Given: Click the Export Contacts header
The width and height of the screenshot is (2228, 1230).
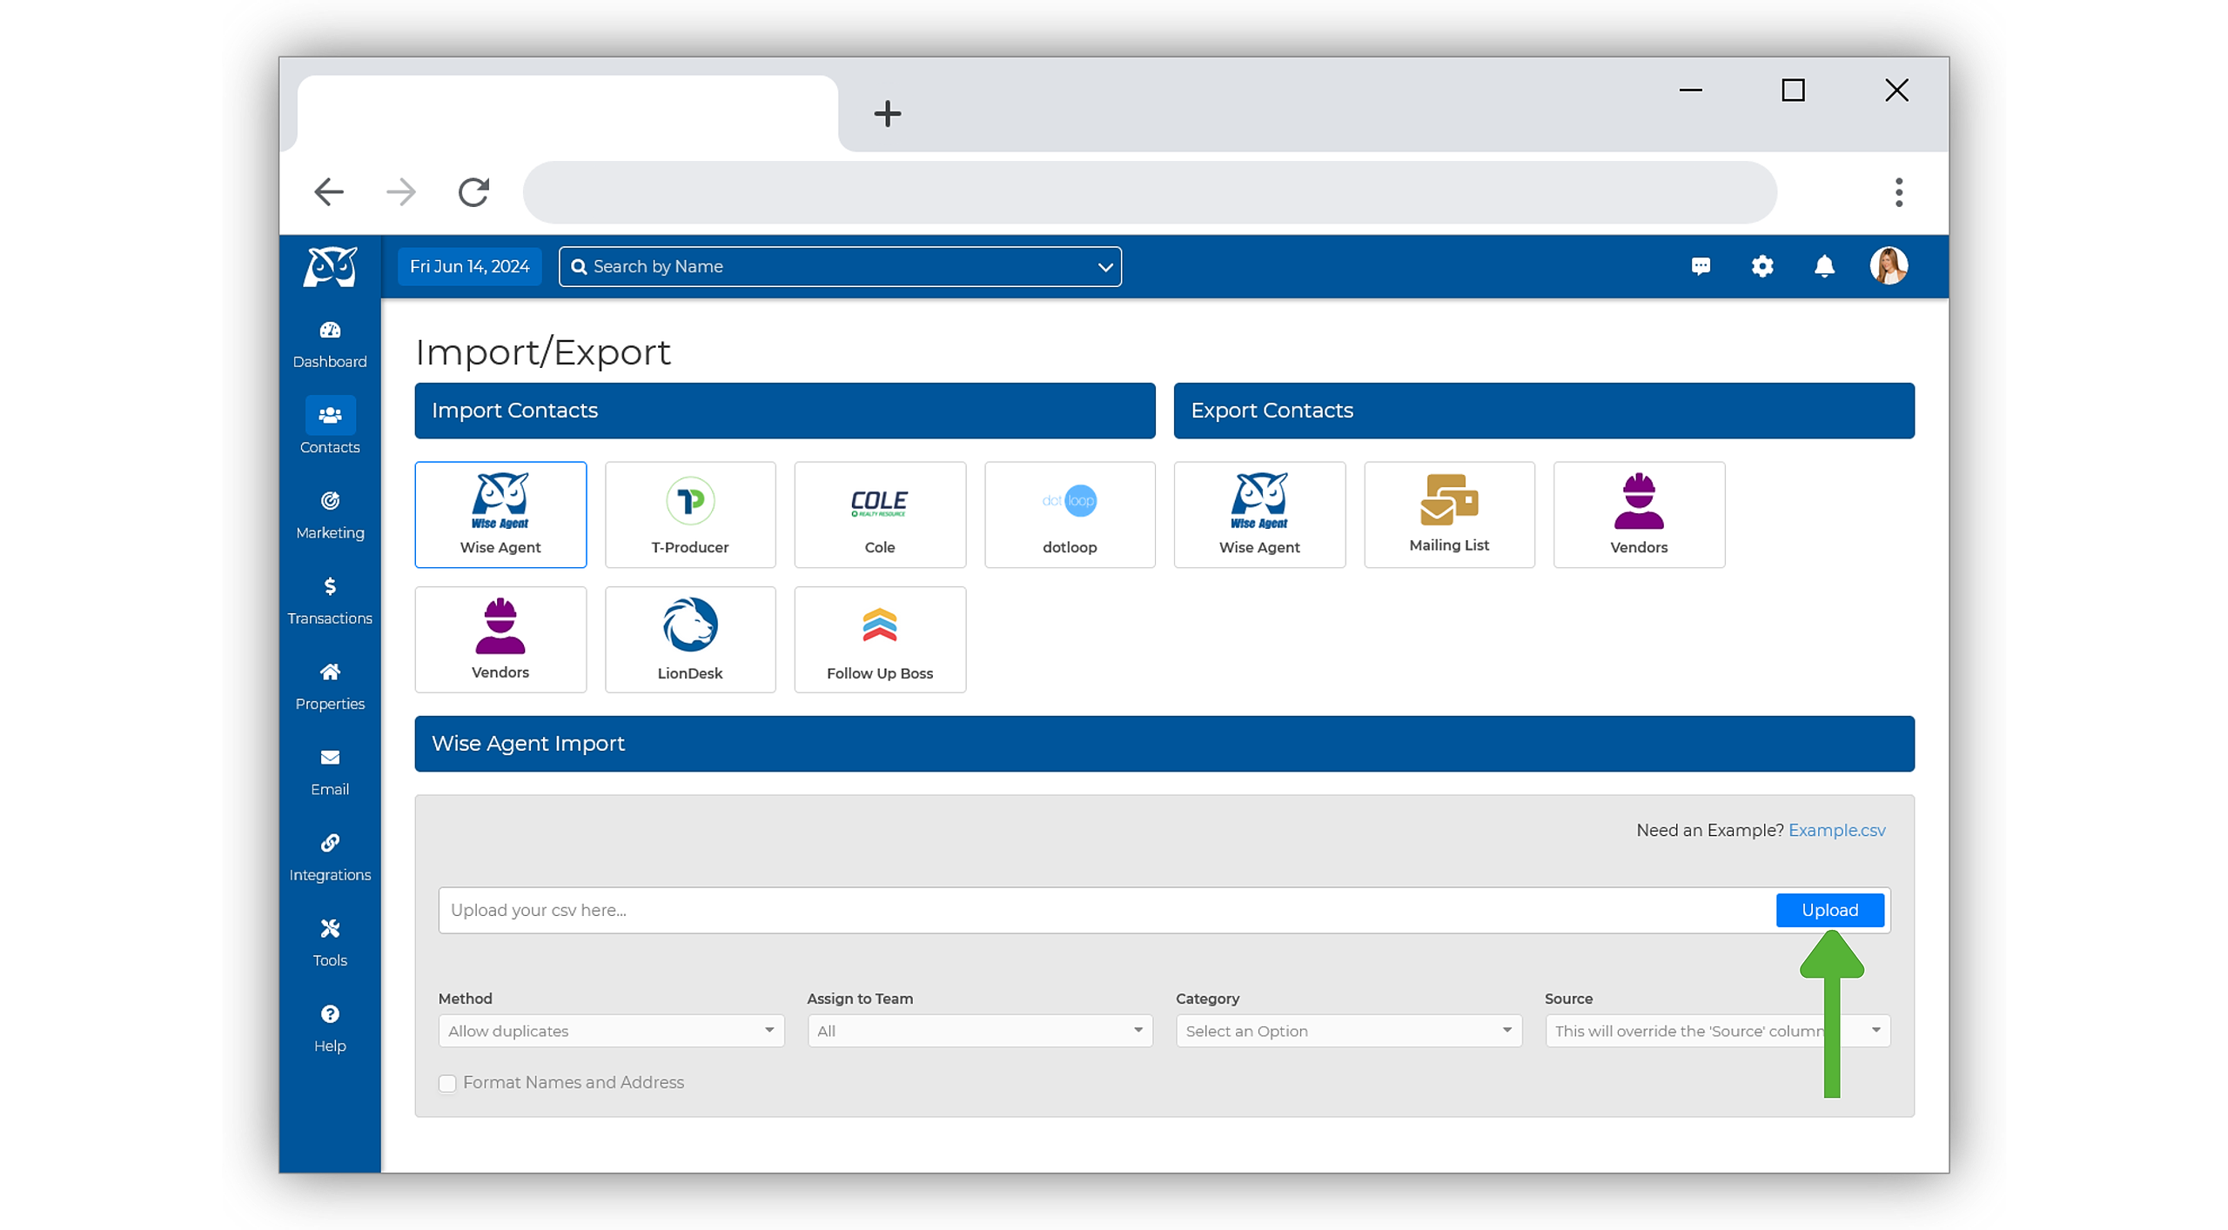Looking at the screenshot, I should point(1544,411).
